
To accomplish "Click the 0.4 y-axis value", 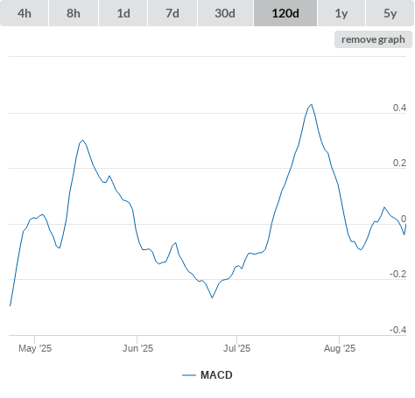I will [399, 108].
